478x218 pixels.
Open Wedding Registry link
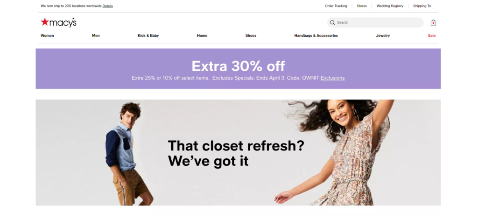click(390, 6)
